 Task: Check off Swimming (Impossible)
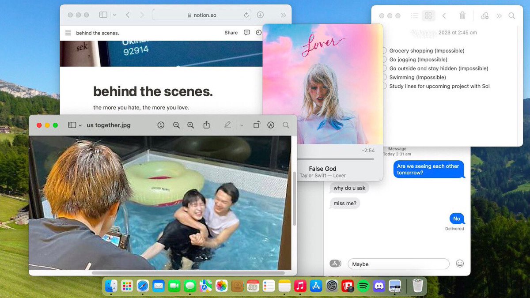click(x=384, y=77)
